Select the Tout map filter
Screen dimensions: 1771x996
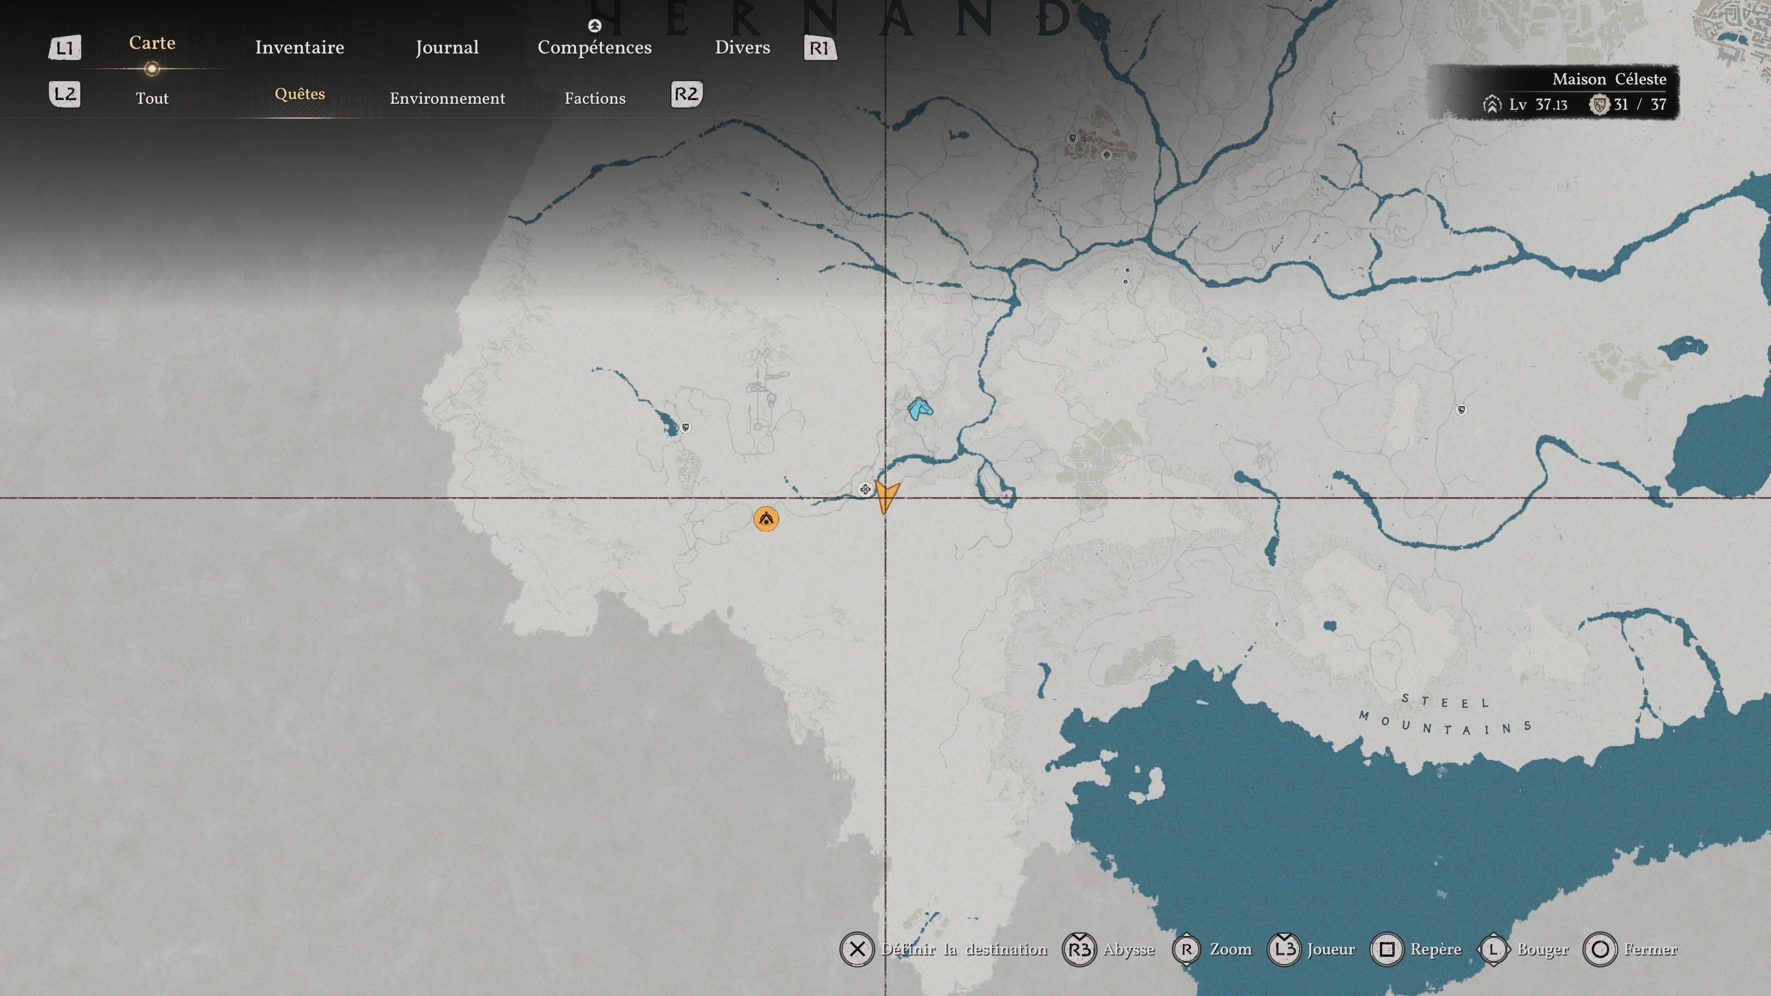pos(152,98)
